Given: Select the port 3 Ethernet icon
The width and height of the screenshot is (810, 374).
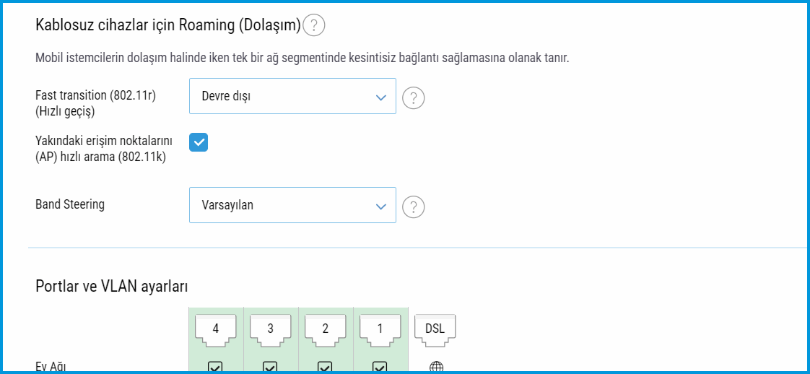Looking at the screenshot, I should coord(270,329).
